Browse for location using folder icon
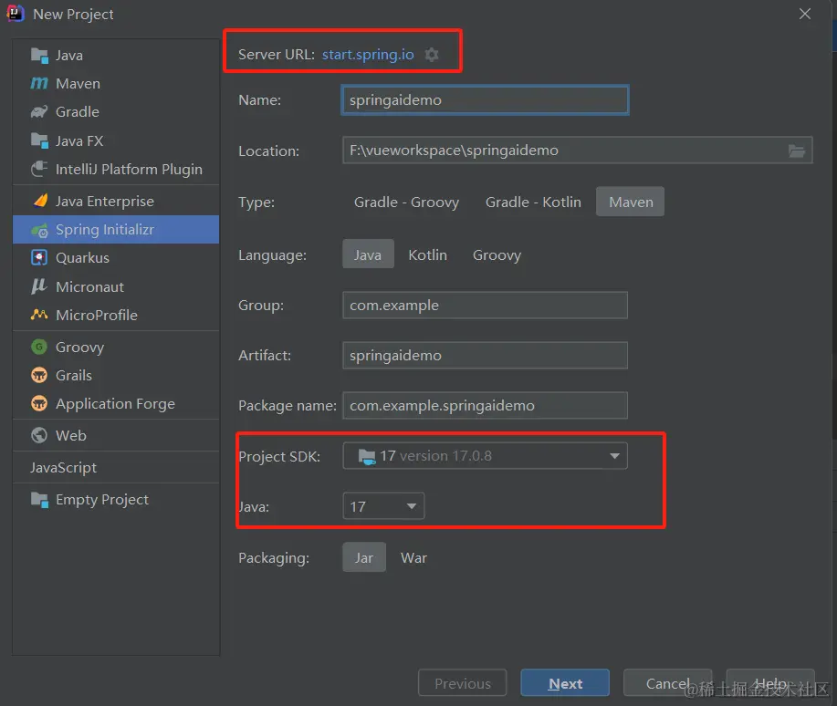 click(797, 151)
